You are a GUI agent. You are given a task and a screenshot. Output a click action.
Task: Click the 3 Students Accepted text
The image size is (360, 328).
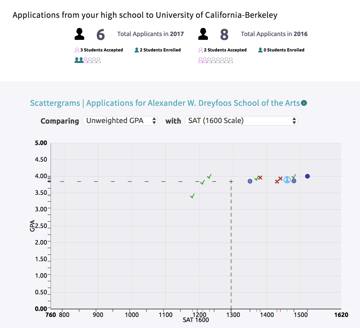point(102,50)
